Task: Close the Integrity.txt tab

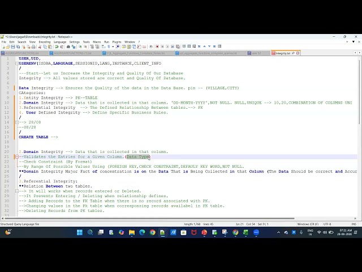Action: coord(298,53)
